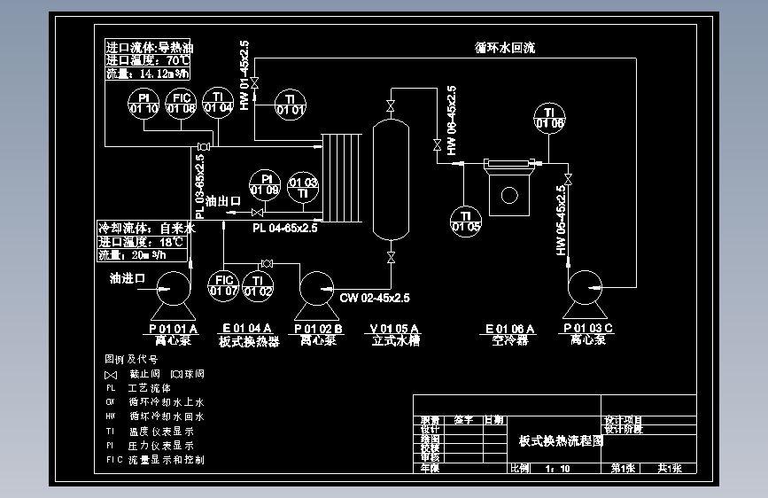The width and height of the screenshot is (768, 498).
Task: Click the E 01 04 A equipment tag
Action: [247, 328]
